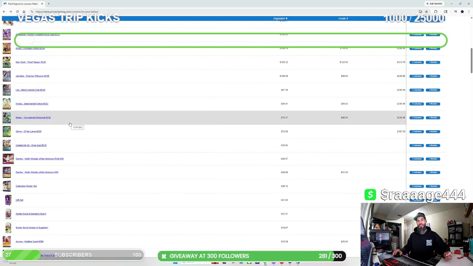473x266 pixels.
Task: Bookmark this page with the star icon
Action: pyautogui.click(x=426, y=11)
